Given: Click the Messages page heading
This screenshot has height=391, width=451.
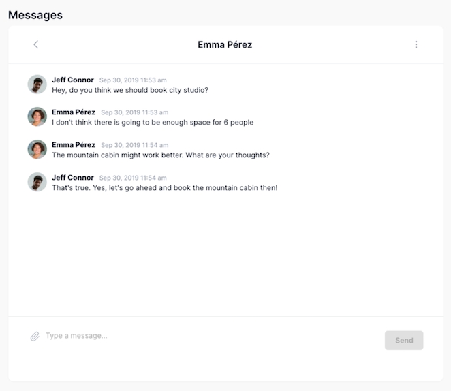Looking at the screenshot, I should (35, 15).
